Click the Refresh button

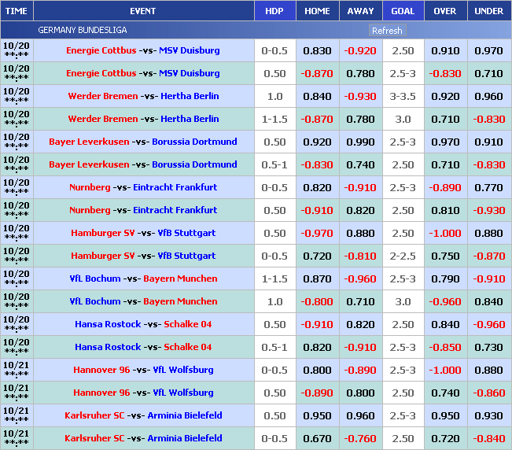386,31
